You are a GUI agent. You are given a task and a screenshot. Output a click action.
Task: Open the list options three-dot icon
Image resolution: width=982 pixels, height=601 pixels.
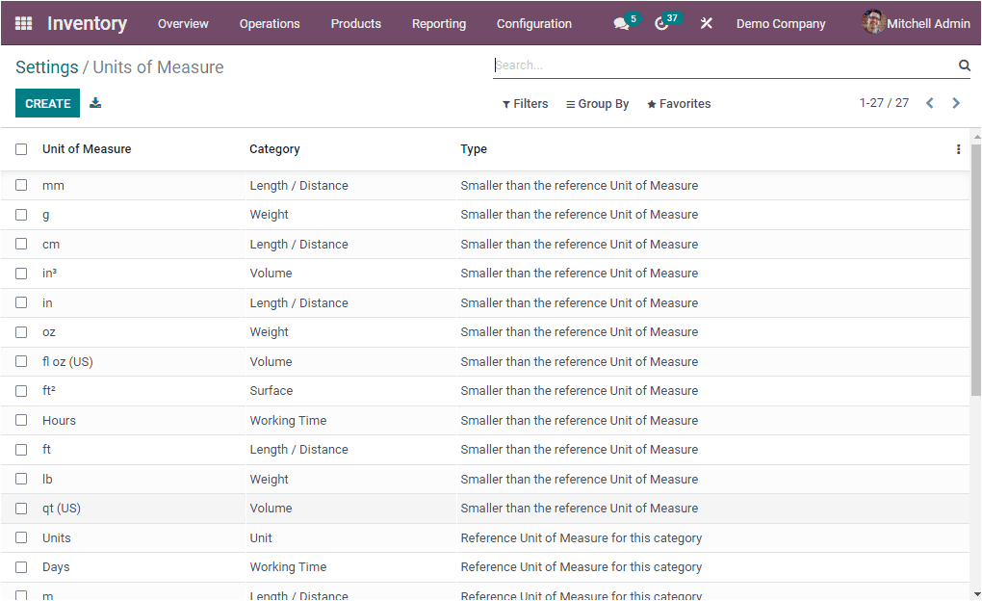[x=958, y=149]
